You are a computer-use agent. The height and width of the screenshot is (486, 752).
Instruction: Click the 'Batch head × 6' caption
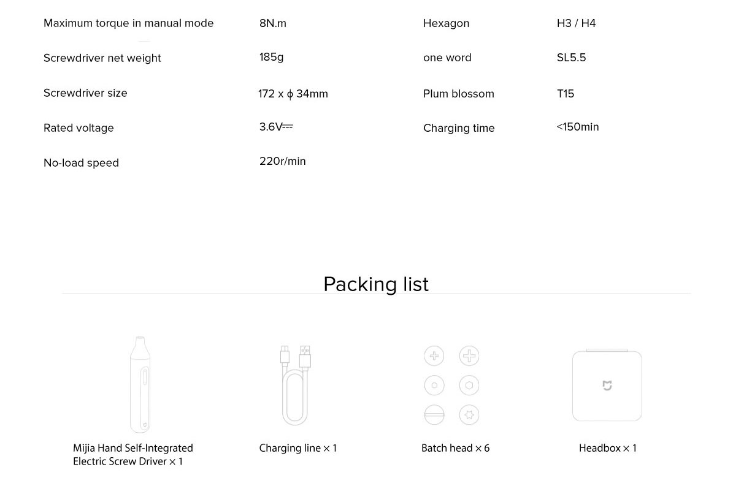click(455, 448)
